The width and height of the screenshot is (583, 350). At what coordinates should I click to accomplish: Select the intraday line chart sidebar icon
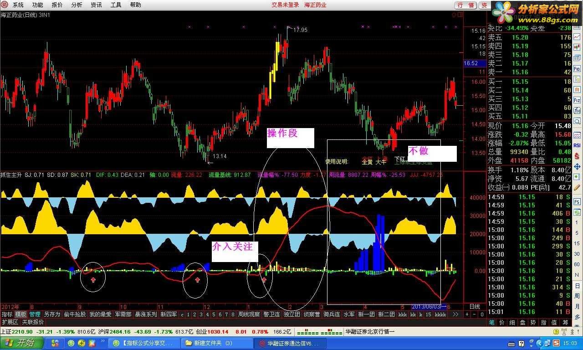[577, 37]
